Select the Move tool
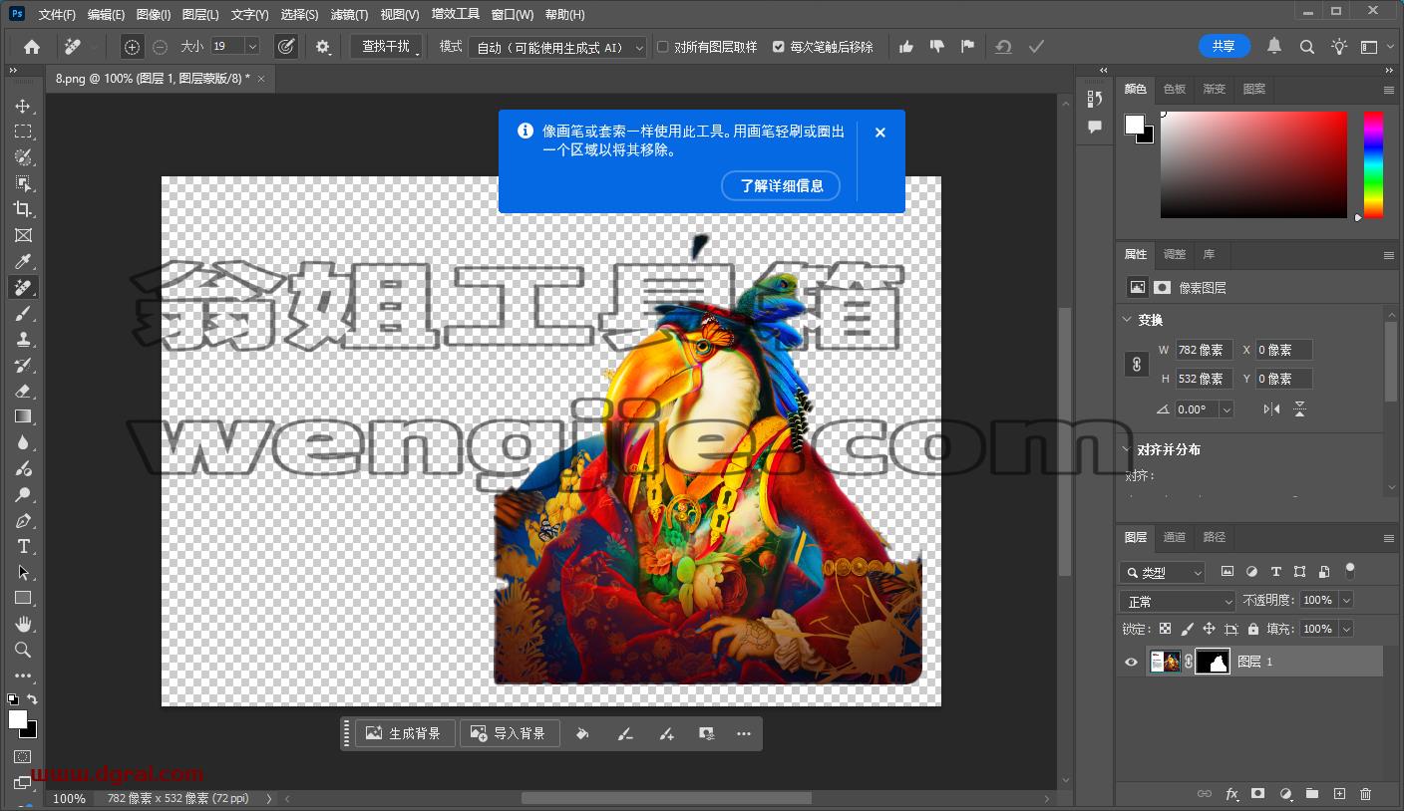1404x811 pixels. click(22, 106)
